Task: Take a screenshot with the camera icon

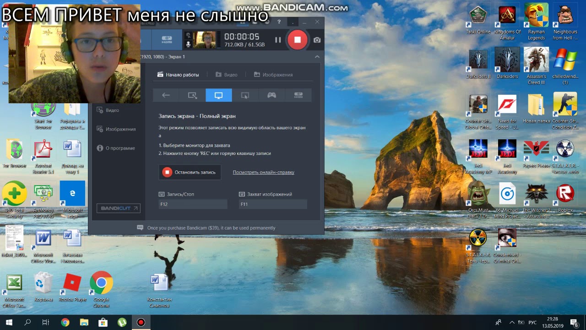Action: [317, 40]
